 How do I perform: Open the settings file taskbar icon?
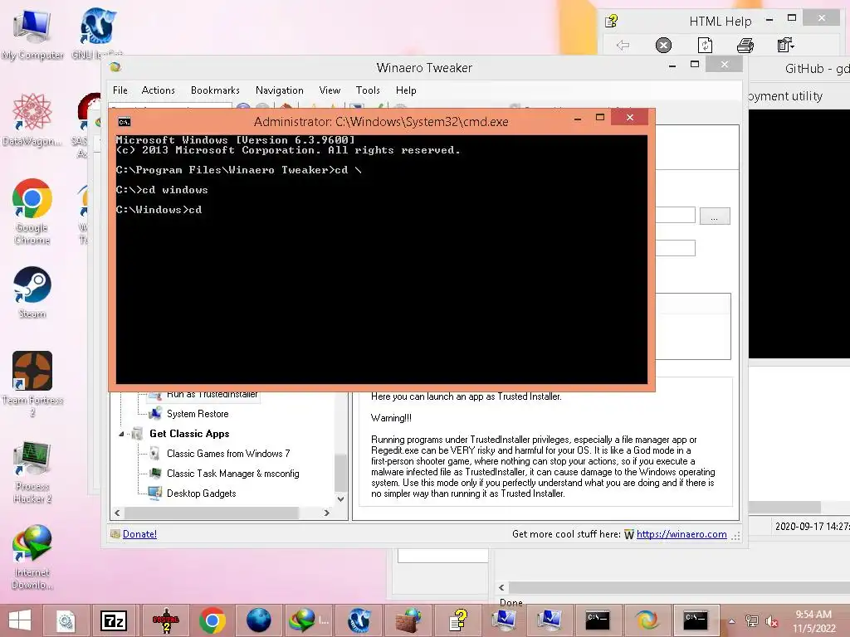pyautogui.click(x=66, y=620)
